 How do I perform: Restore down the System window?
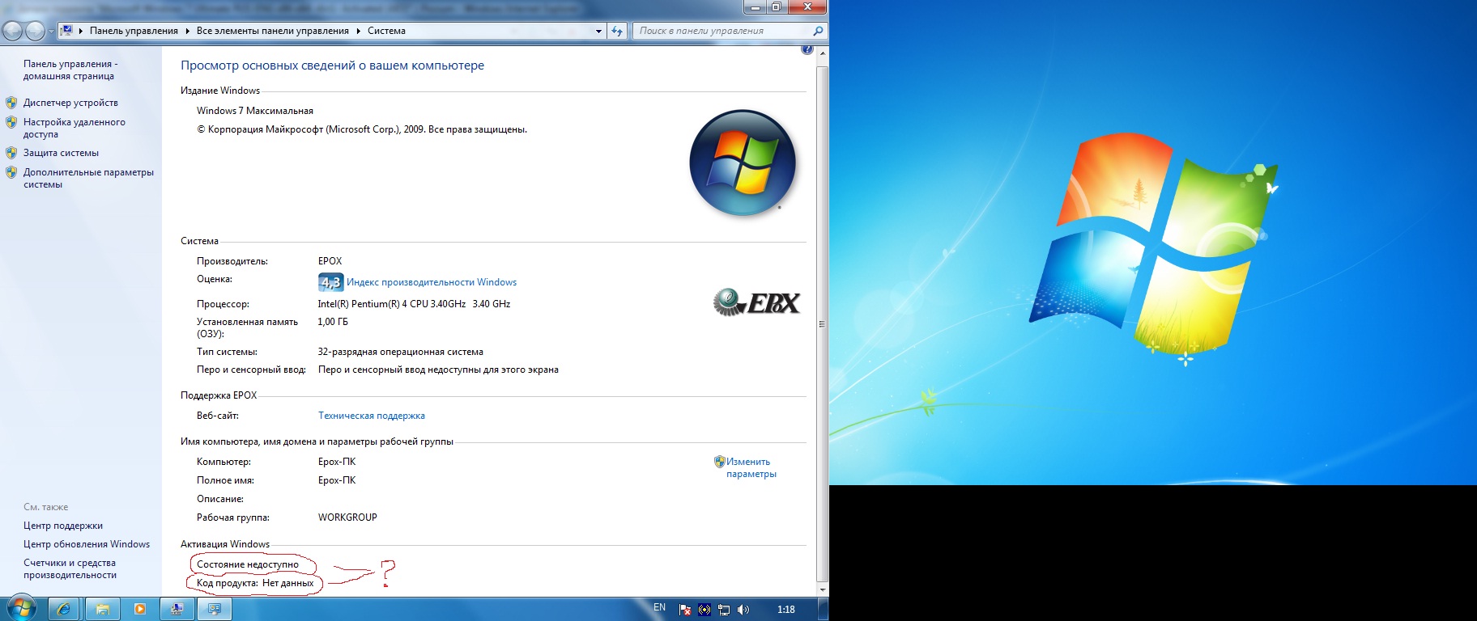(776, 7)
